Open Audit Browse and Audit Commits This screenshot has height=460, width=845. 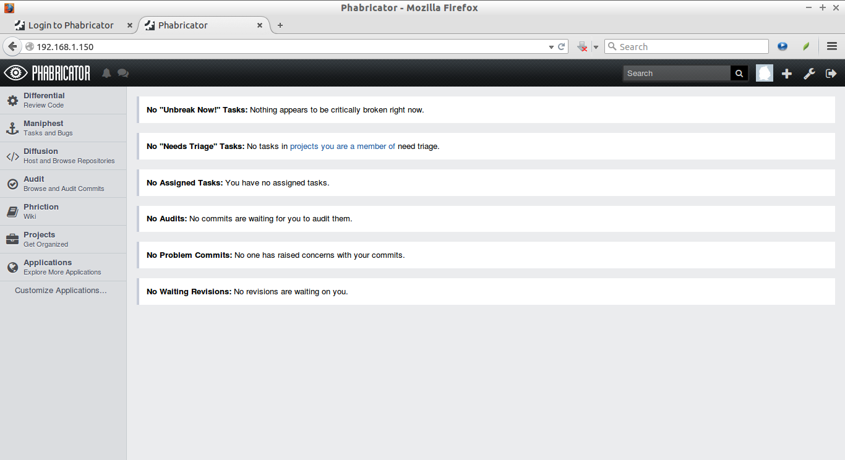pos(63,184)
